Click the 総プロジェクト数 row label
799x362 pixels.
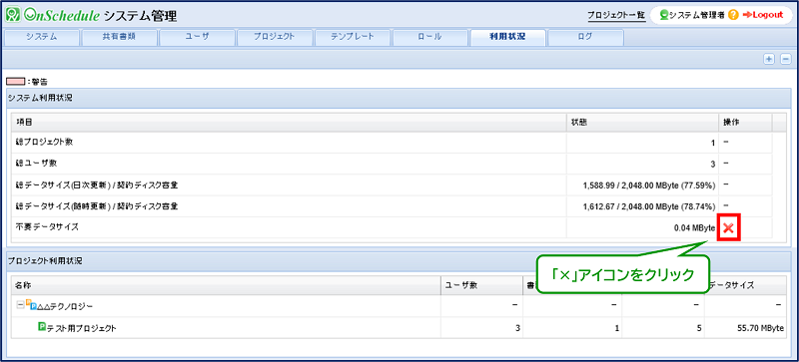(44, 143)
